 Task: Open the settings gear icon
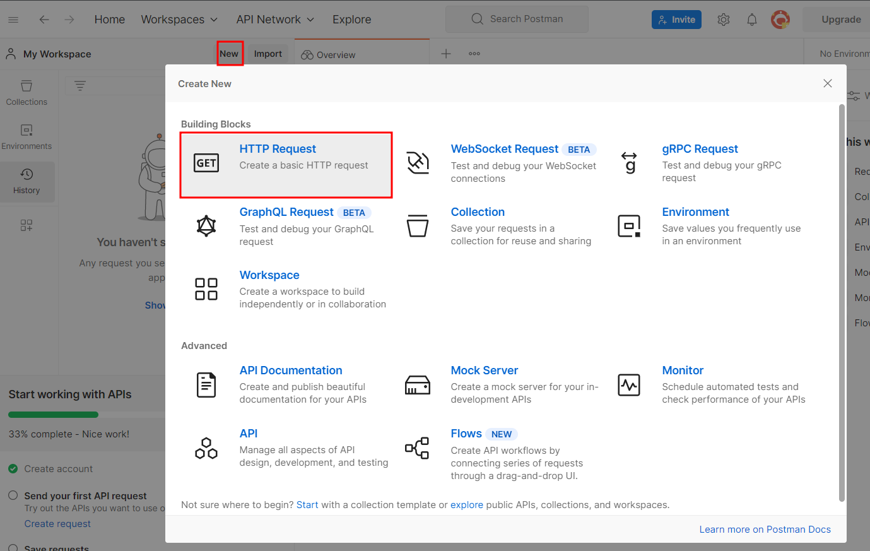pyautogui.click(x=724, y=20)
